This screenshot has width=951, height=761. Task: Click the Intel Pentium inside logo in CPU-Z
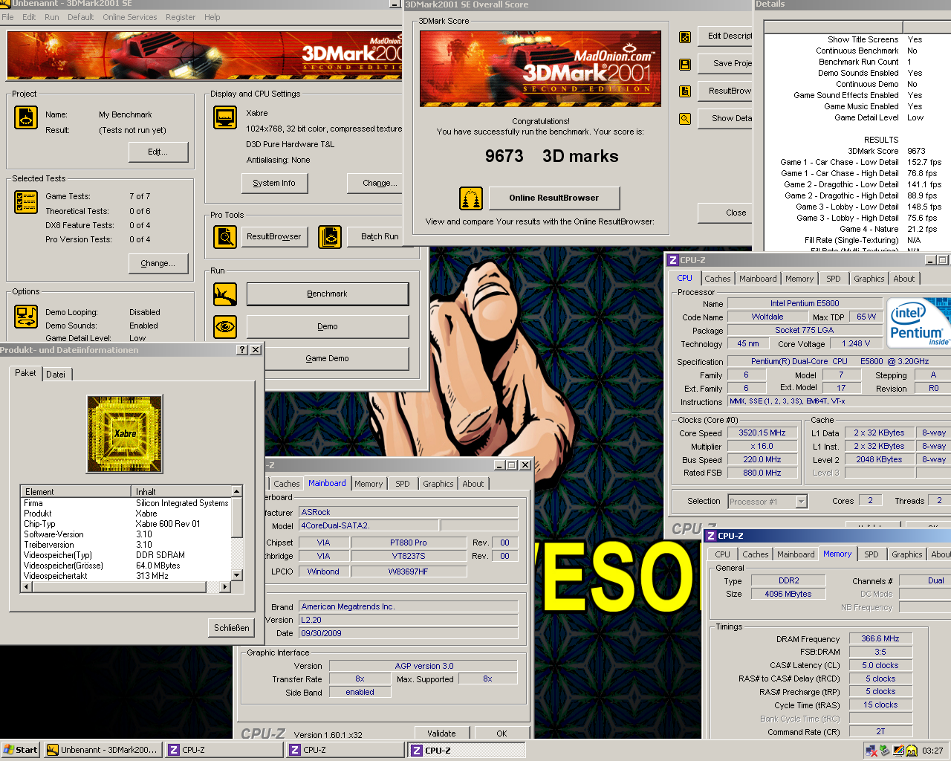click(x=917, y=323)
